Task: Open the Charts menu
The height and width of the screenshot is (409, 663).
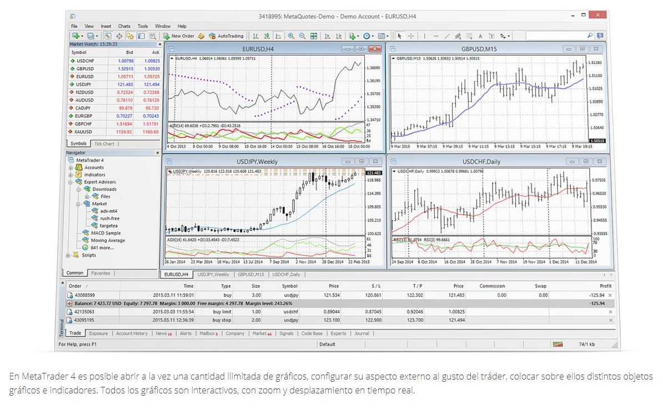Action: tap(124, 26)
